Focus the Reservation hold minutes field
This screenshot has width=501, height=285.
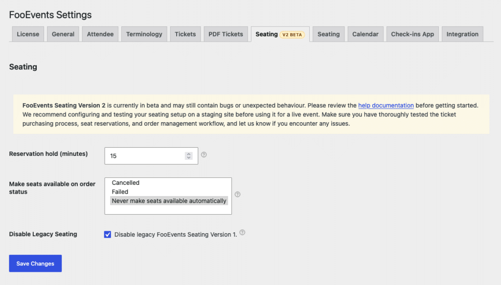[x=151, y=156]
